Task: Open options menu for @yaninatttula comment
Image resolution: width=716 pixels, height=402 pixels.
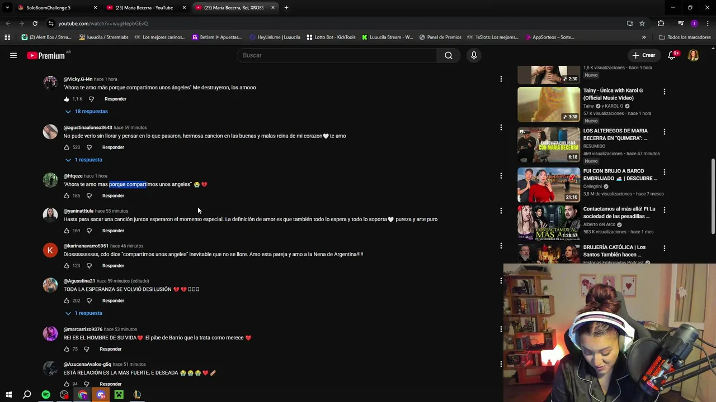Action: [x=501, y=211]
